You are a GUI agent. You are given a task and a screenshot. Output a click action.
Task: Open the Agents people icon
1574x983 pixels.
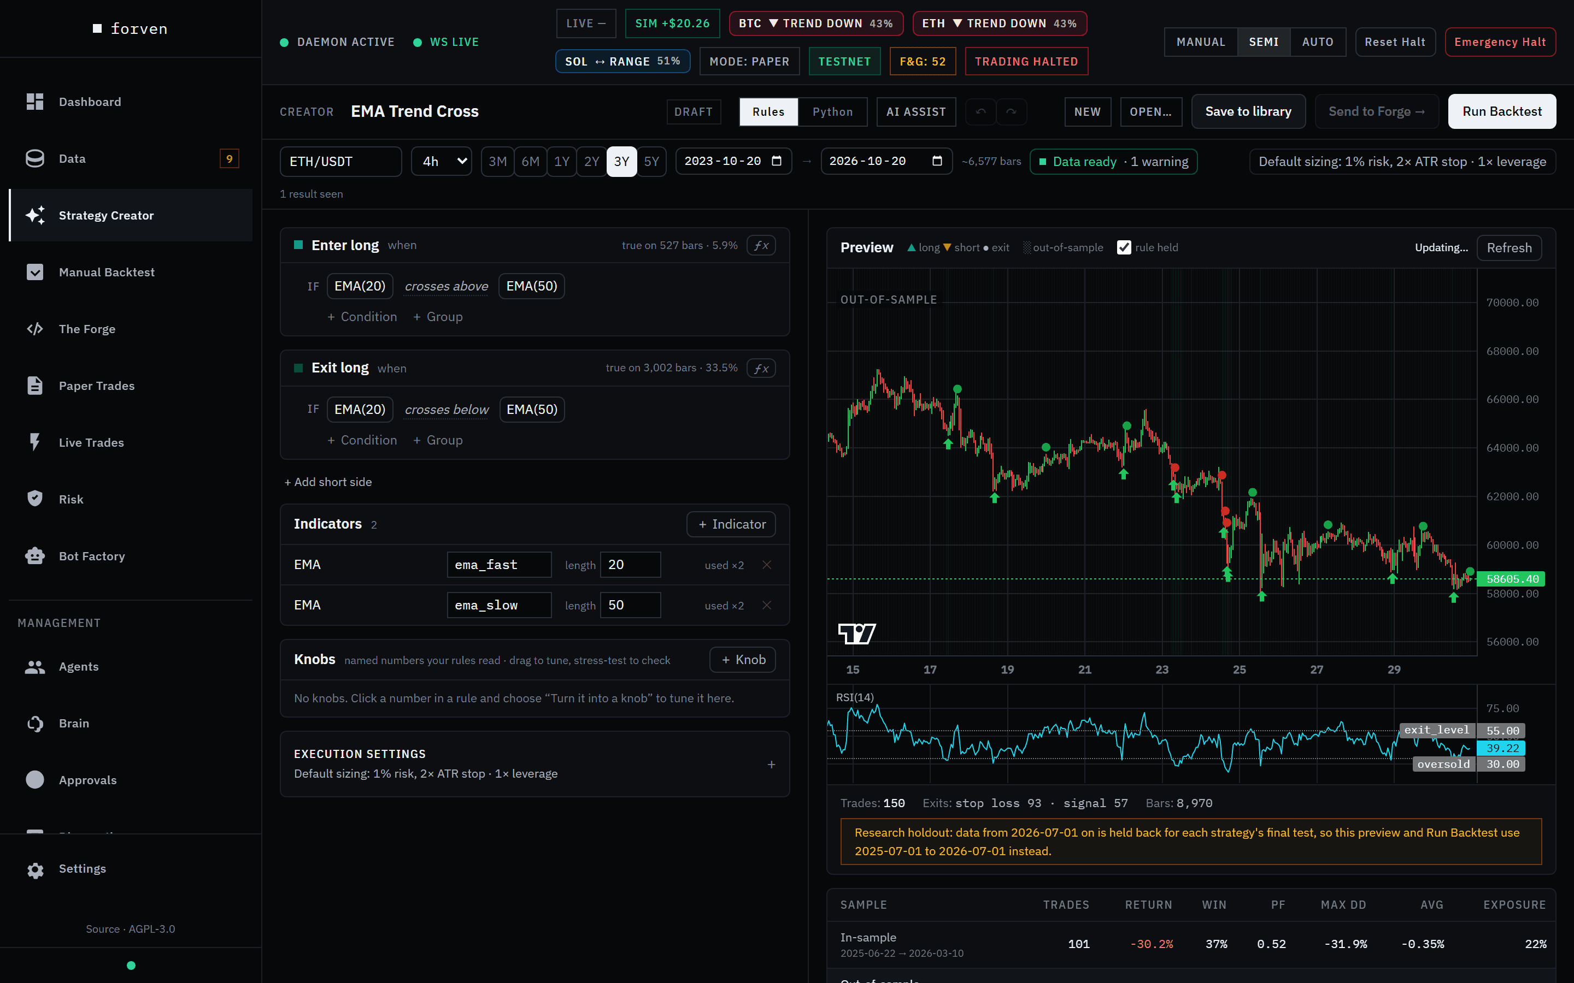(x=35, y=666)
